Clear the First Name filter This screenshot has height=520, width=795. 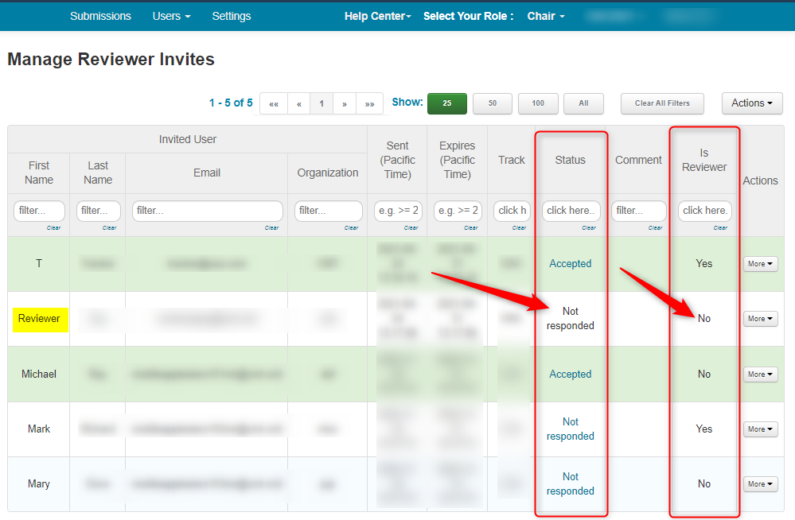coord(54,228)
